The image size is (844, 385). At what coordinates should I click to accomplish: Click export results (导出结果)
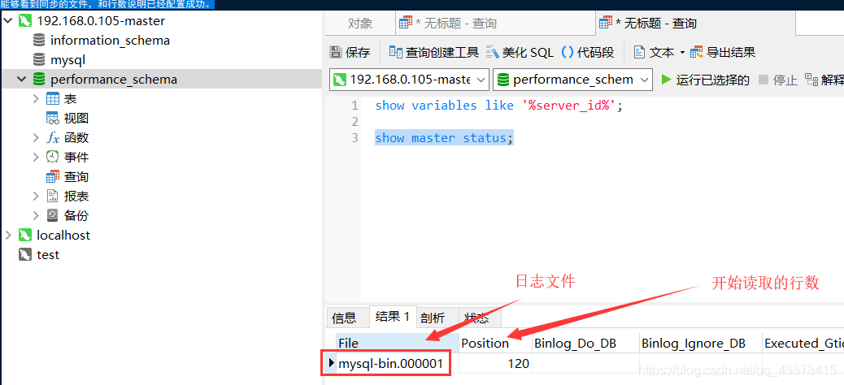(724, 52)
